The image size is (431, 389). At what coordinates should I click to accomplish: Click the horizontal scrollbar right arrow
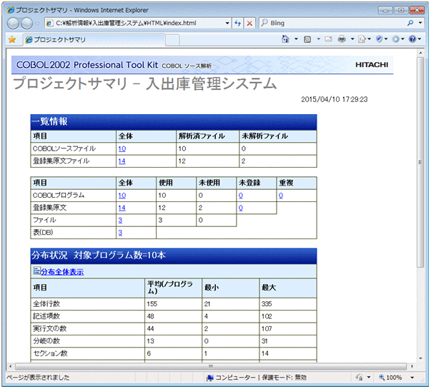pos(412,366)
